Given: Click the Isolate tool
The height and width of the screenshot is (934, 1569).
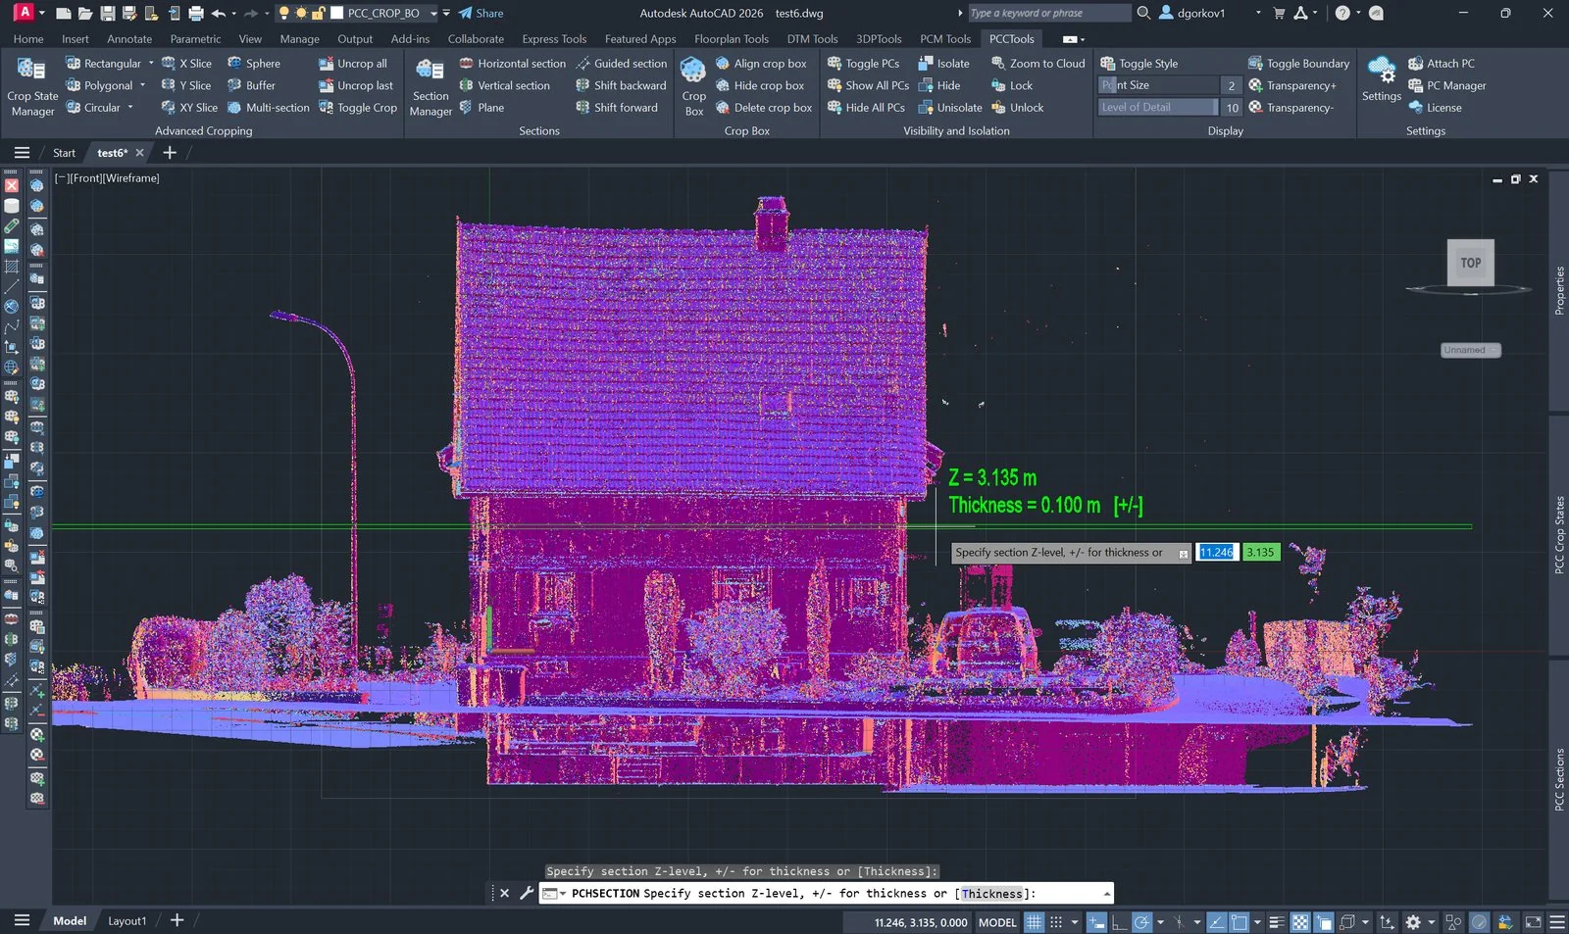Looking at the screenshot, I should [943, 63].
